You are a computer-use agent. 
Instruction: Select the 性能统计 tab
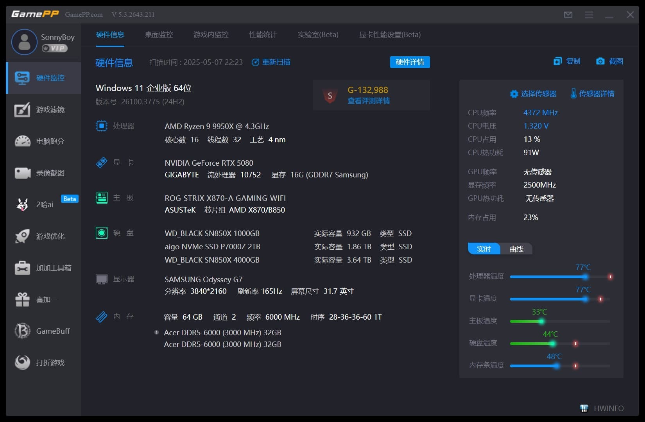pyautogui.click(x=263, y=35)
